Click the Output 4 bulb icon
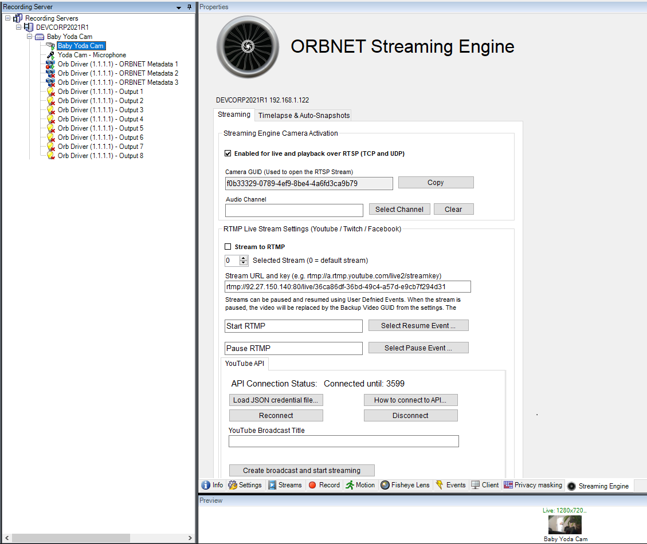 point(50,119)
